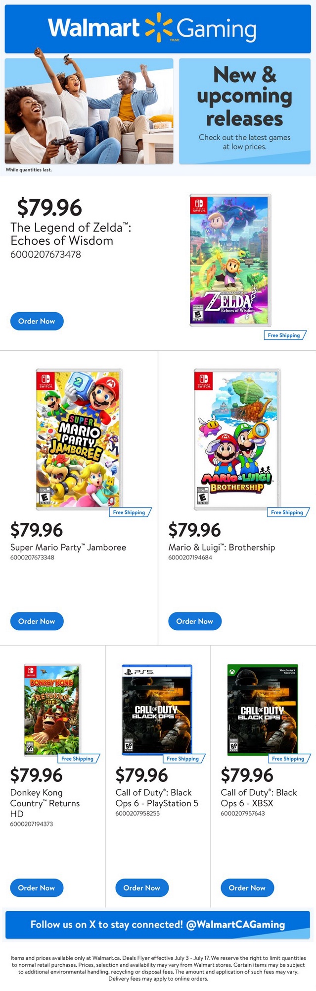
Task: Click Free Shipping tag on Donkey Kong
Action: 78,759
